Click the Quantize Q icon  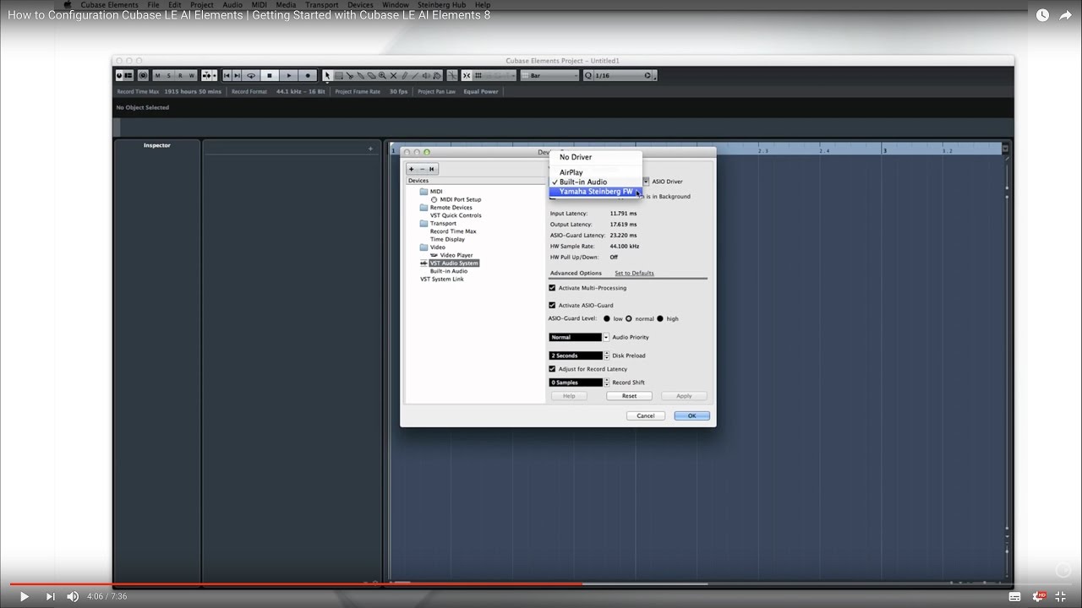point(588,75)
